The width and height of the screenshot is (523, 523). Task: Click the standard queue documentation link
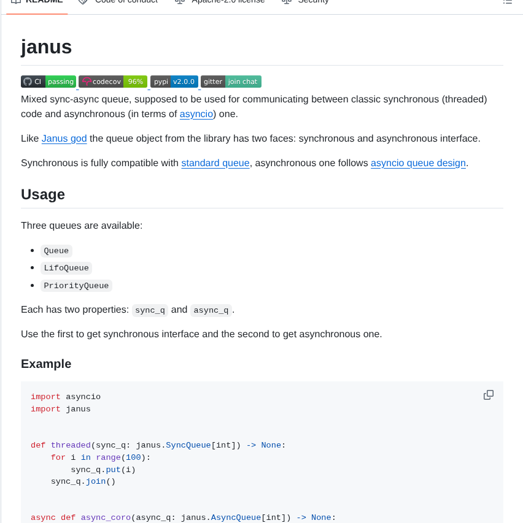(215, 162)
